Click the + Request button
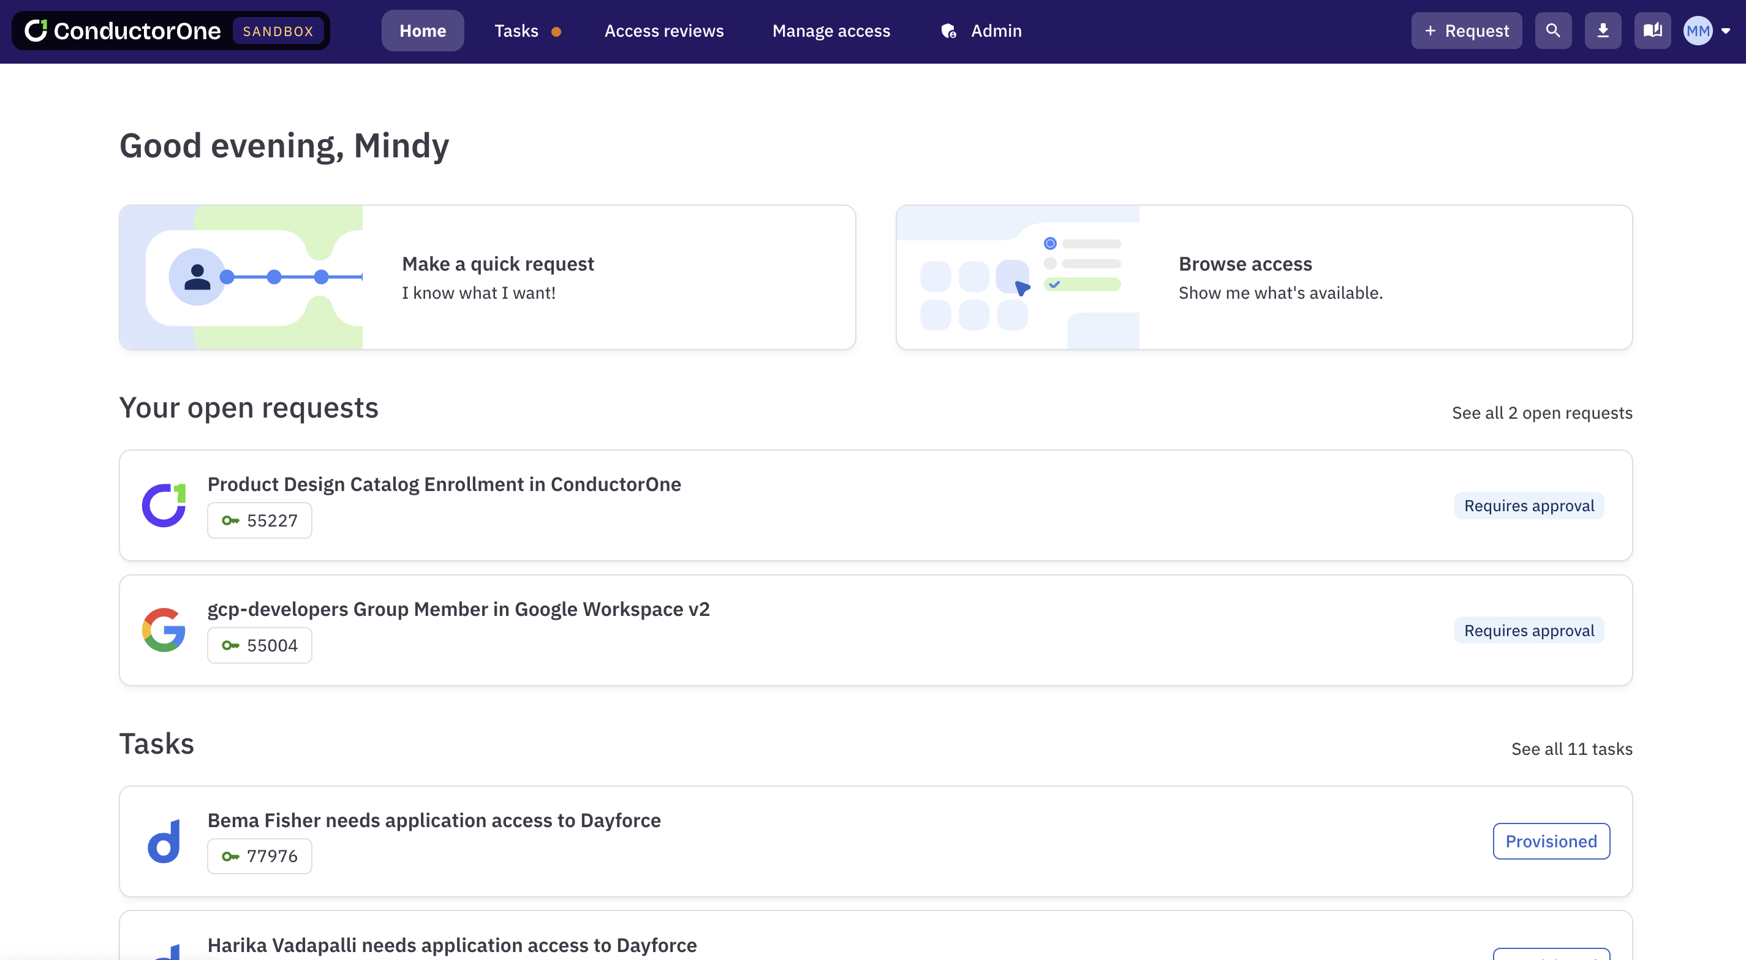 click(1465, 31)
